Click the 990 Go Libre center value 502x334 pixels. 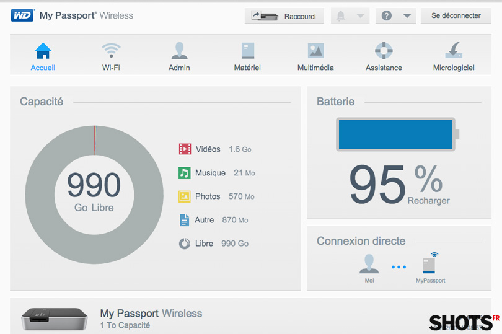94,191
